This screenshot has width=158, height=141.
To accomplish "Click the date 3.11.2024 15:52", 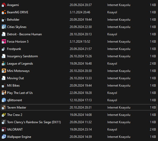I will coord(80,42).
